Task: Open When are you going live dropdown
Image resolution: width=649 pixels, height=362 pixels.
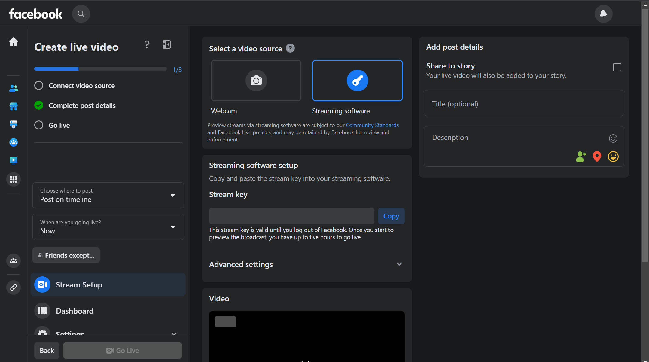Action: 108,227
